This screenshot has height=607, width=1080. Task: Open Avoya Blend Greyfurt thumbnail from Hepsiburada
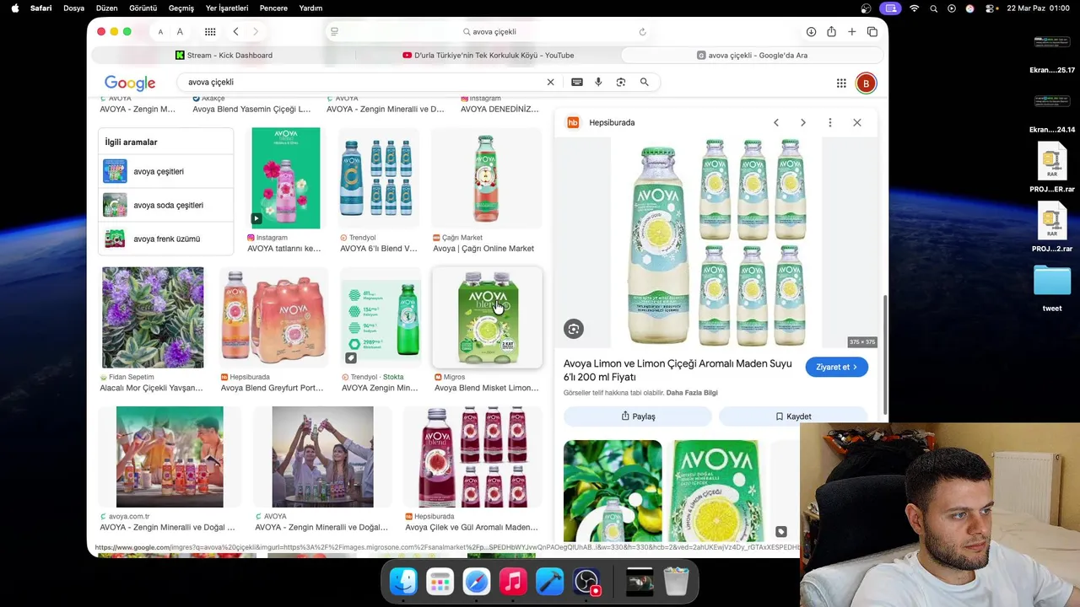click(273, 318)
